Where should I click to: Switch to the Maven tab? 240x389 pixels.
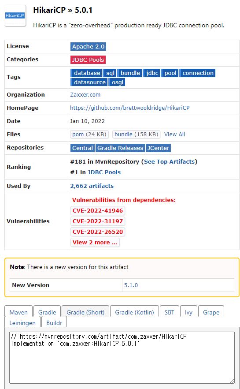pos(18,312)
